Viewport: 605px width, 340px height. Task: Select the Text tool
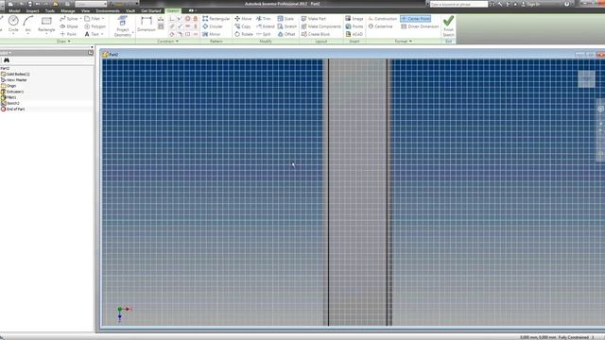coord(92,34)
